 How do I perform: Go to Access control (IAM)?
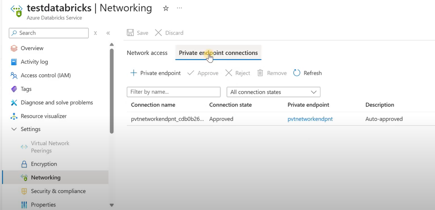pyautogui.click(x=46, y=75)
